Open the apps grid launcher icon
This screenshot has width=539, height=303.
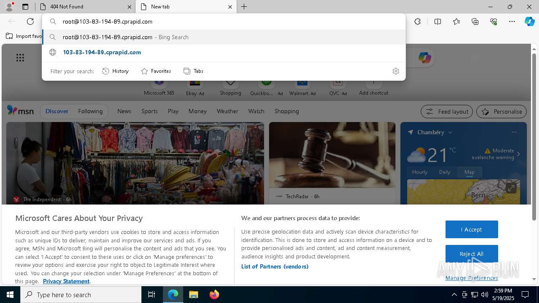(x=20, y=58)
